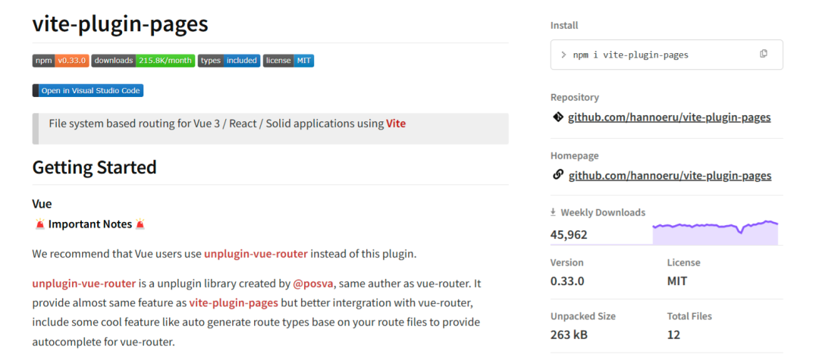
Task: Click the 0.33.0 version value
Action: coord(567,281)
